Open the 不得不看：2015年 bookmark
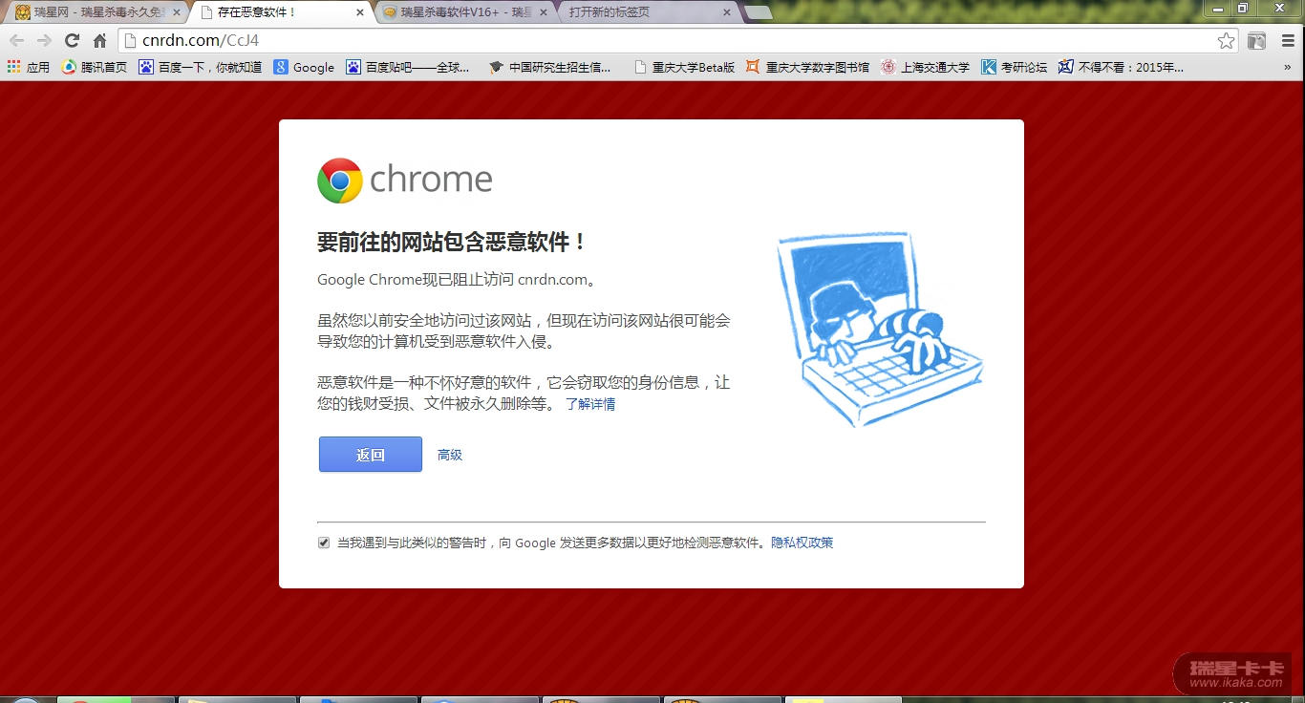 pos(1121,67)
